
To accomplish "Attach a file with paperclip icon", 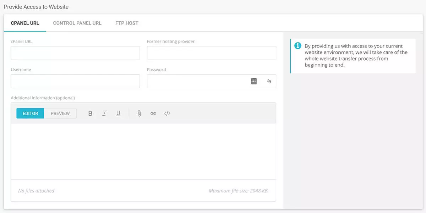I will pyautogui.click(x=139, y=113).
